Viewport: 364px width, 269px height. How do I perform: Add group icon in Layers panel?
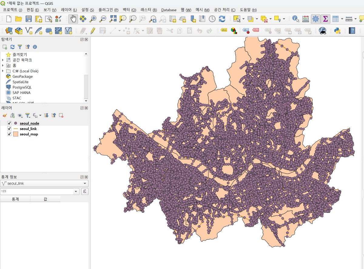[x=12, y=115]
